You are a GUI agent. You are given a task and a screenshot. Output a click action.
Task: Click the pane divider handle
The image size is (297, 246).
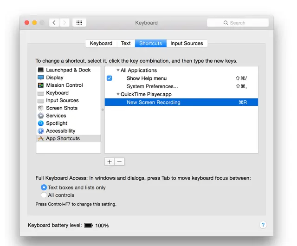click(x=103, y=110)
